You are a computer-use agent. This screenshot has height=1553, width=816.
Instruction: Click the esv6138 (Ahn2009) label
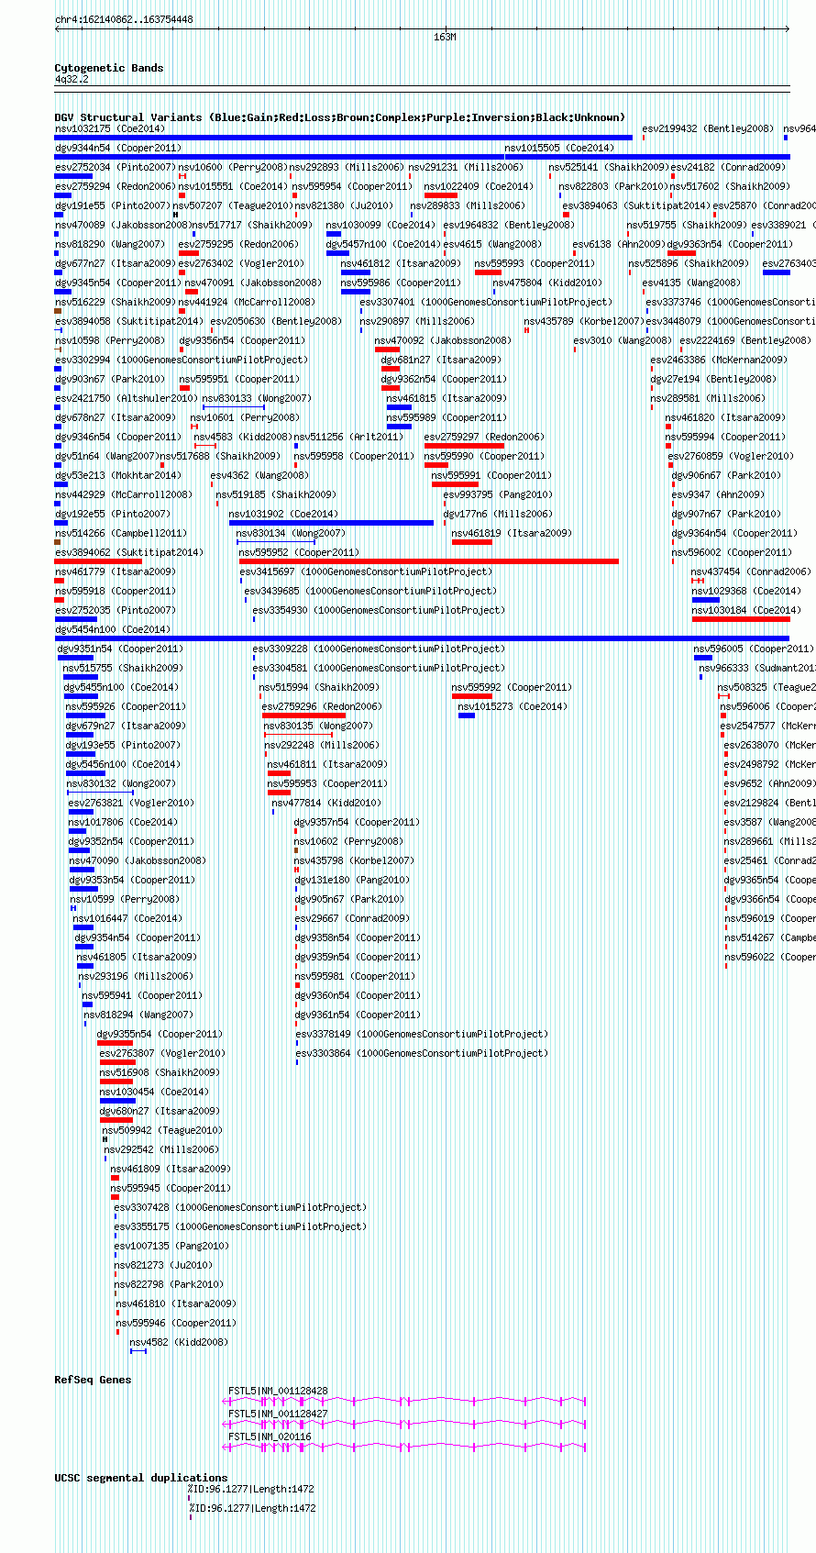(x=619, y=244)
